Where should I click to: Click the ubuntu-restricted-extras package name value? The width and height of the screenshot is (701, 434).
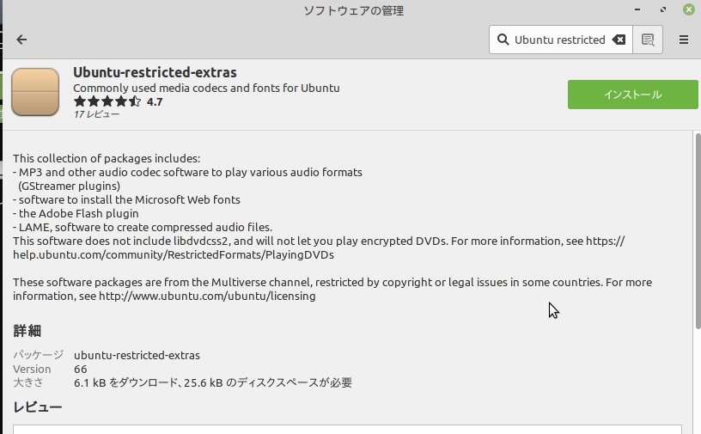[137, 355]
